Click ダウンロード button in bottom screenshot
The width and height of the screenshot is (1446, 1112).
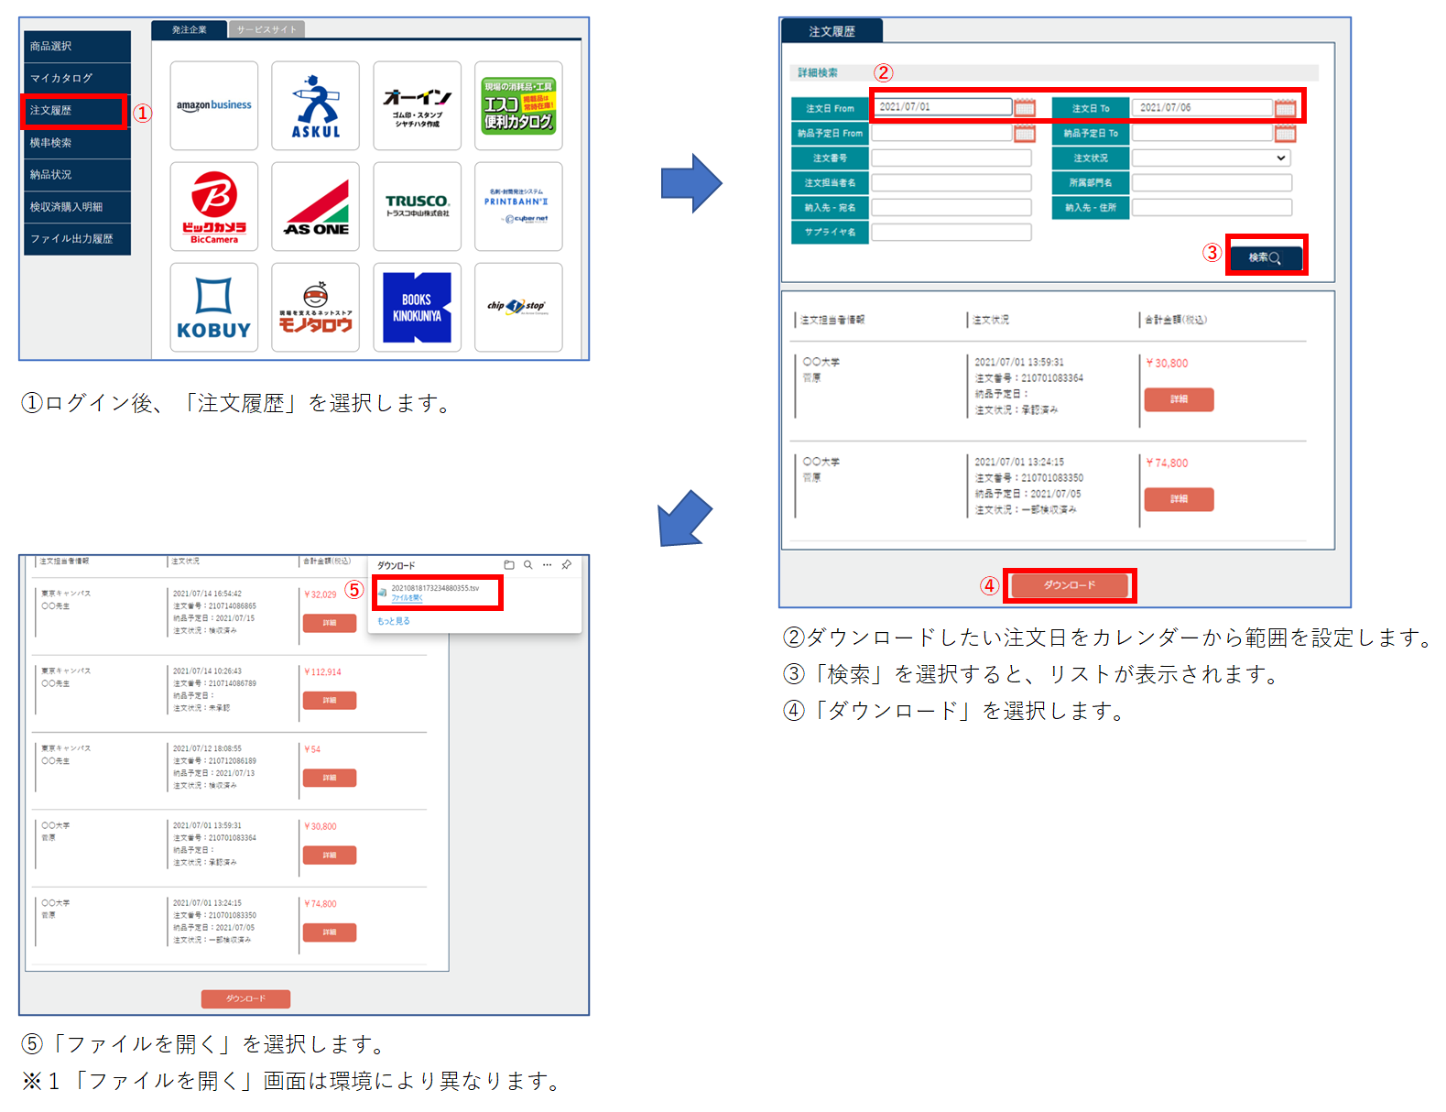(x=245, y=998)
